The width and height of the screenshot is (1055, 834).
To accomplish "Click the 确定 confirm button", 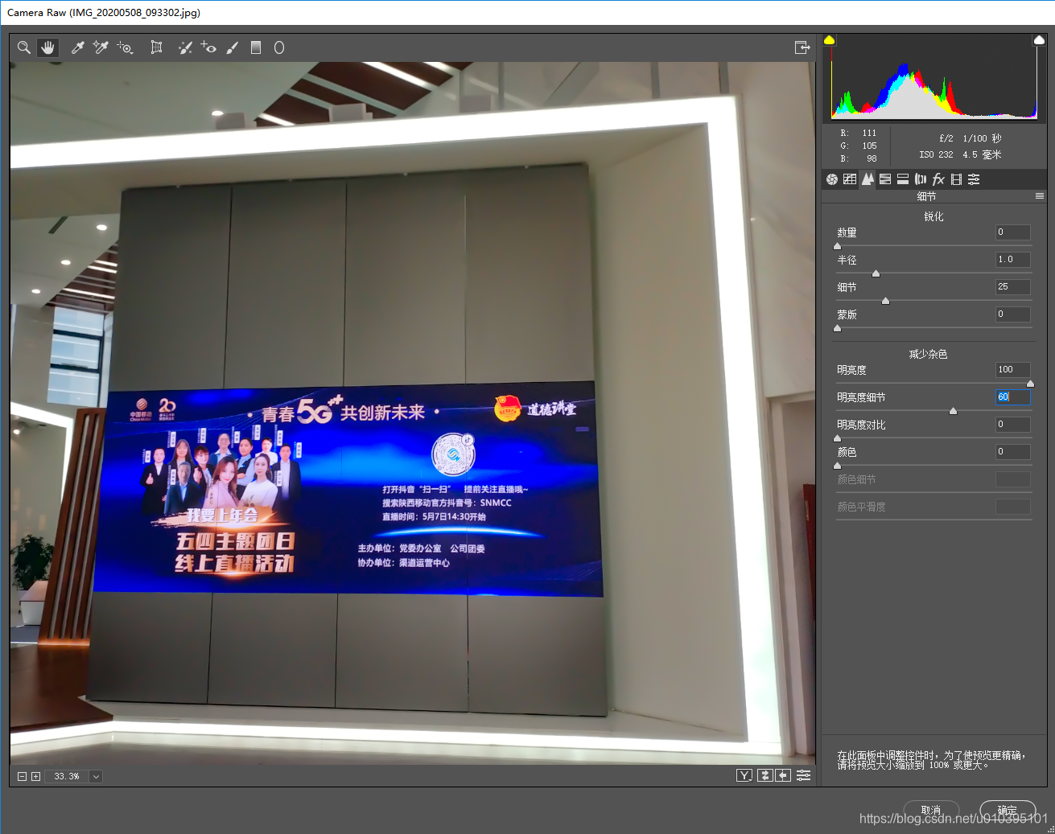I will tap(1008, 810).
